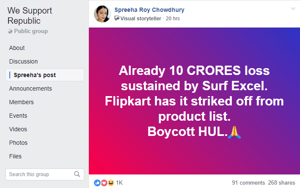
Task: Open the About section
Action: click(x=17, y=48)
